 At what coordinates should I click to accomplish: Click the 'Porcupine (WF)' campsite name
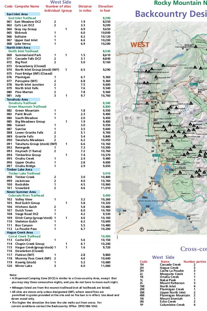[26, 81]
